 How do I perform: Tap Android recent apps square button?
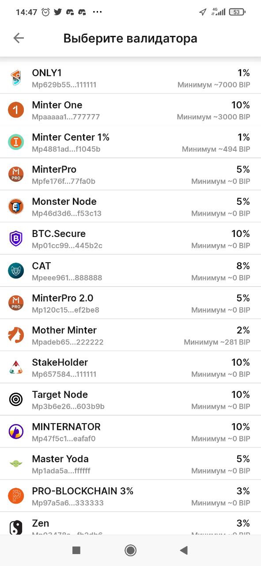(76, 550)
